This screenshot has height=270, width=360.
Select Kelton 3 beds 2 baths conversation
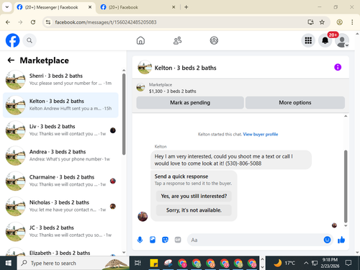[60, 105]
